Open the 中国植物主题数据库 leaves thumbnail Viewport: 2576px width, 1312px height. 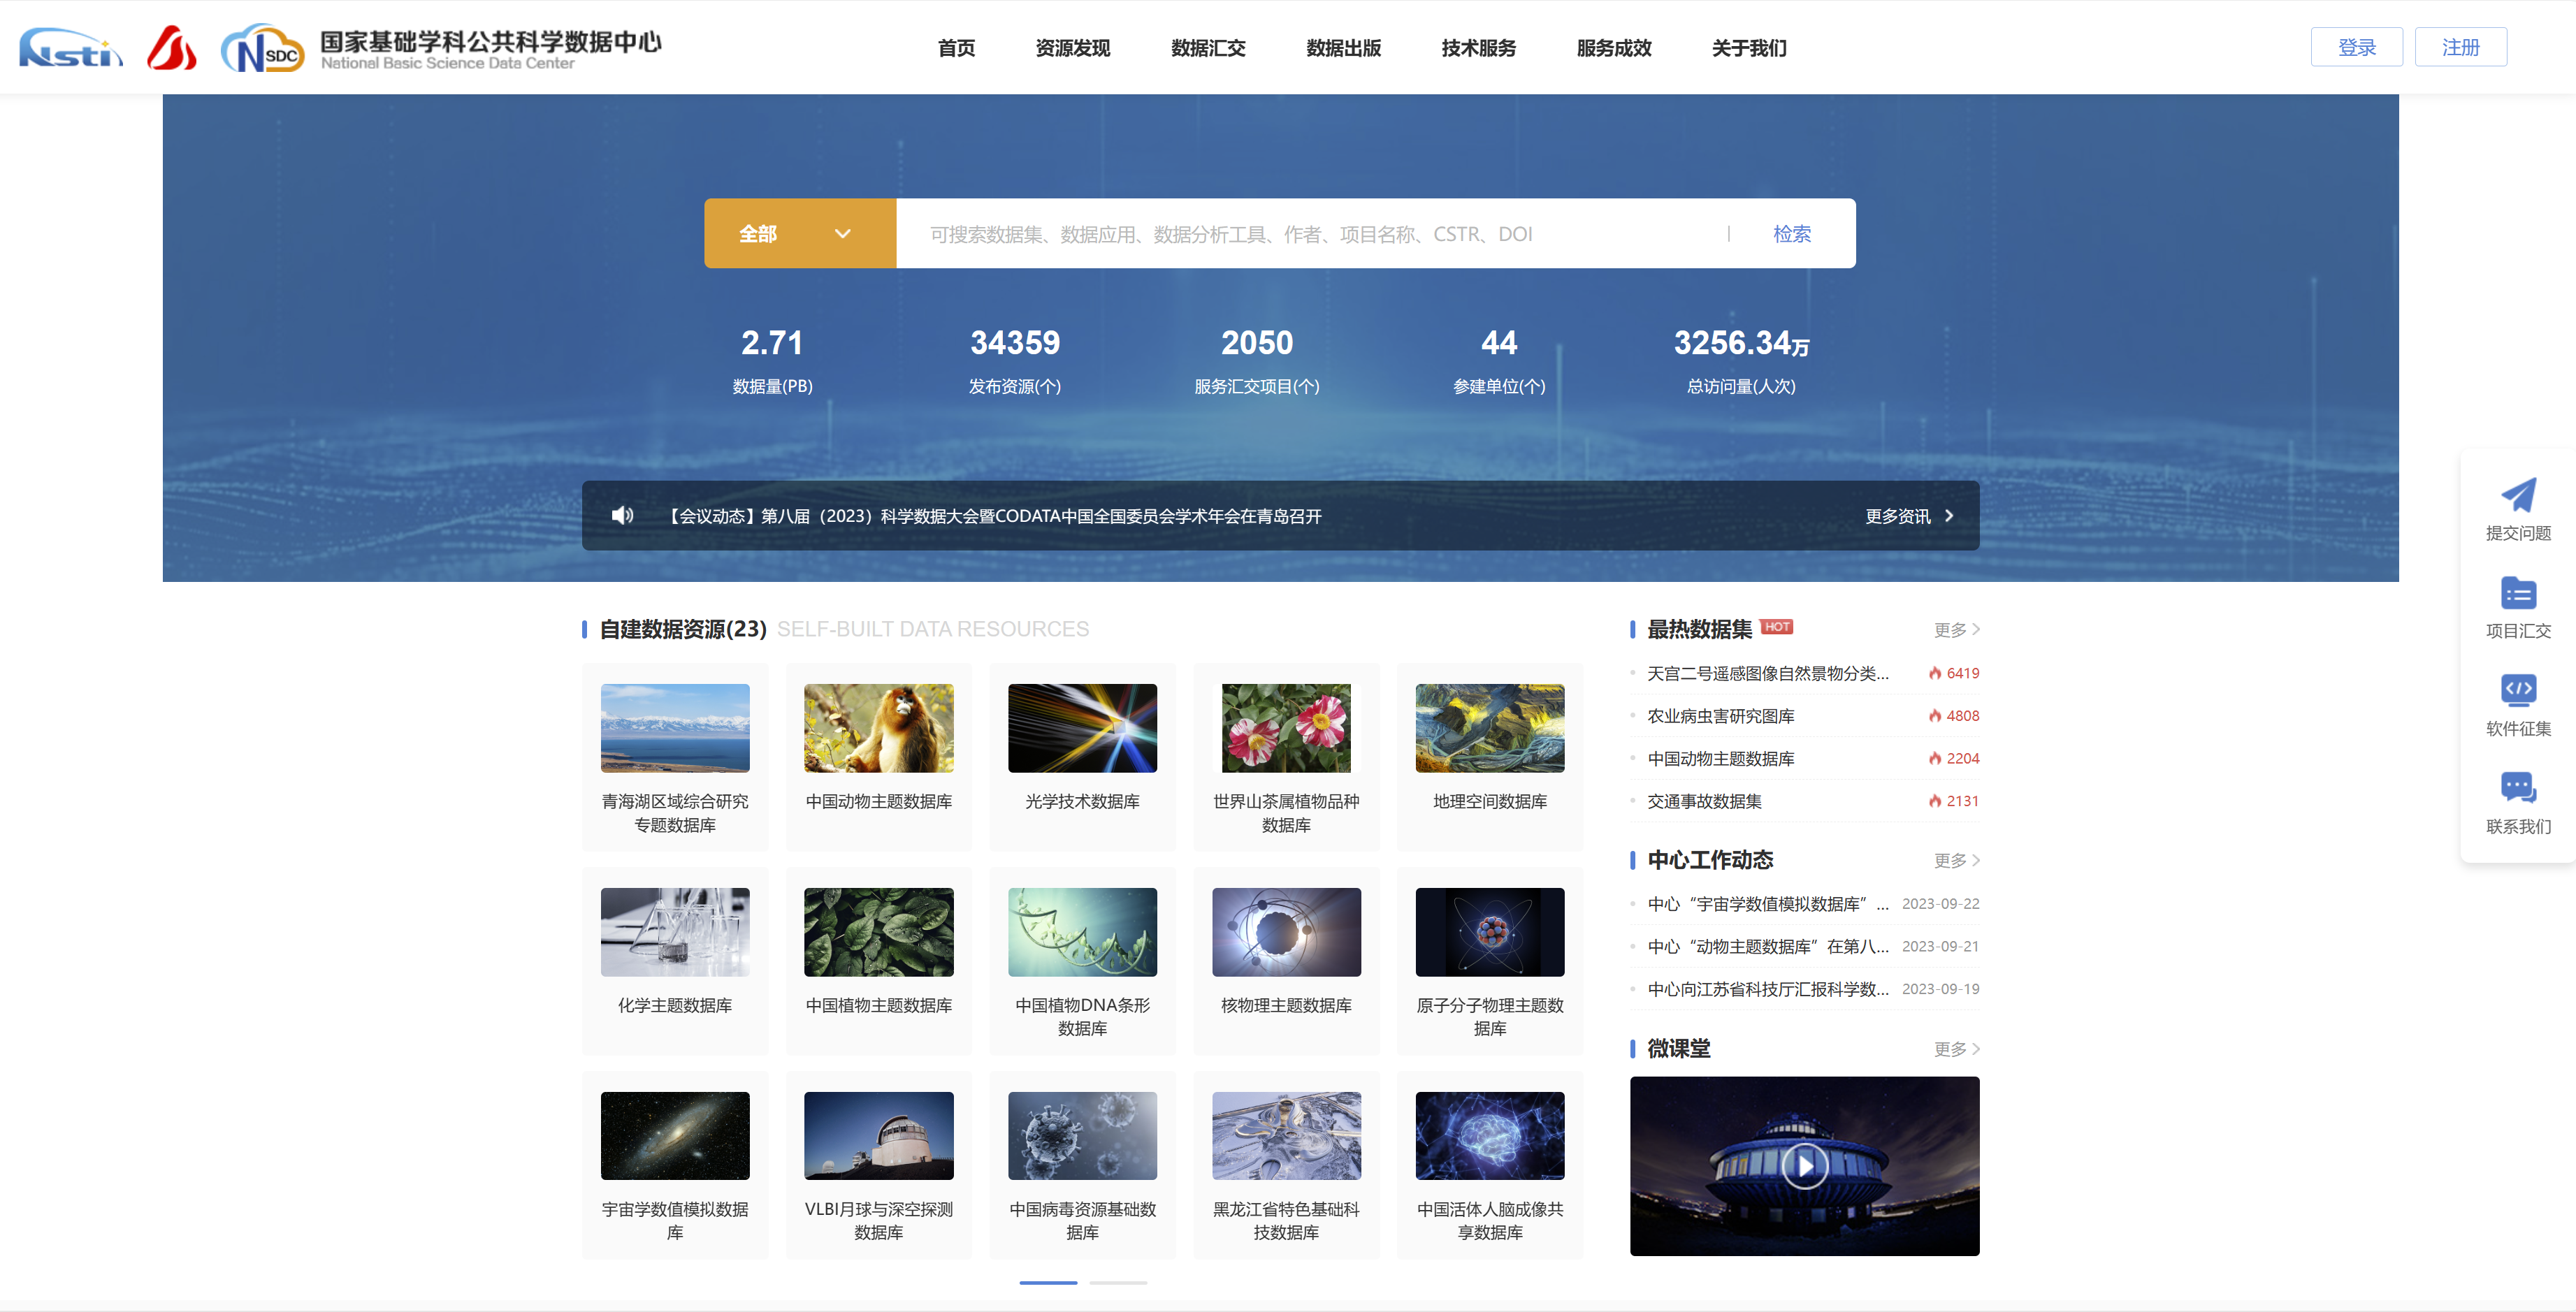(x=879, y=932)
